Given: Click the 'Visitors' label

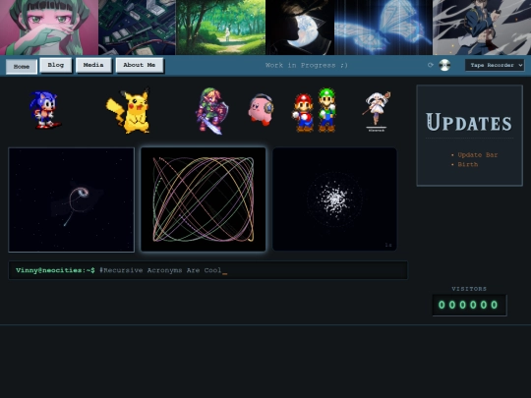Looking at the screenshot, I should 469,289.
